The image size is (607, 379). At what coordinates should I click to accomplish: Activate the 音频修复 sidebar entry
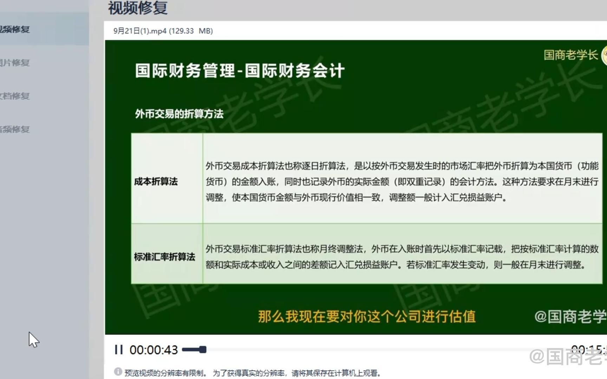tap(16, 129)
